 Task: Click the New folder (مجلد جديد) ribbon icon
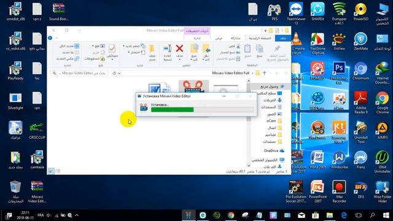pos(152,48)
